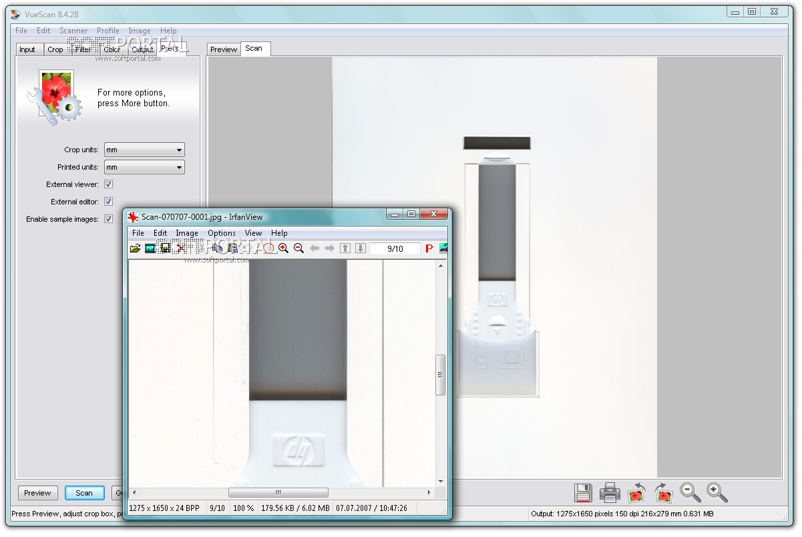Open the IrfanView Edit menu

160,233
